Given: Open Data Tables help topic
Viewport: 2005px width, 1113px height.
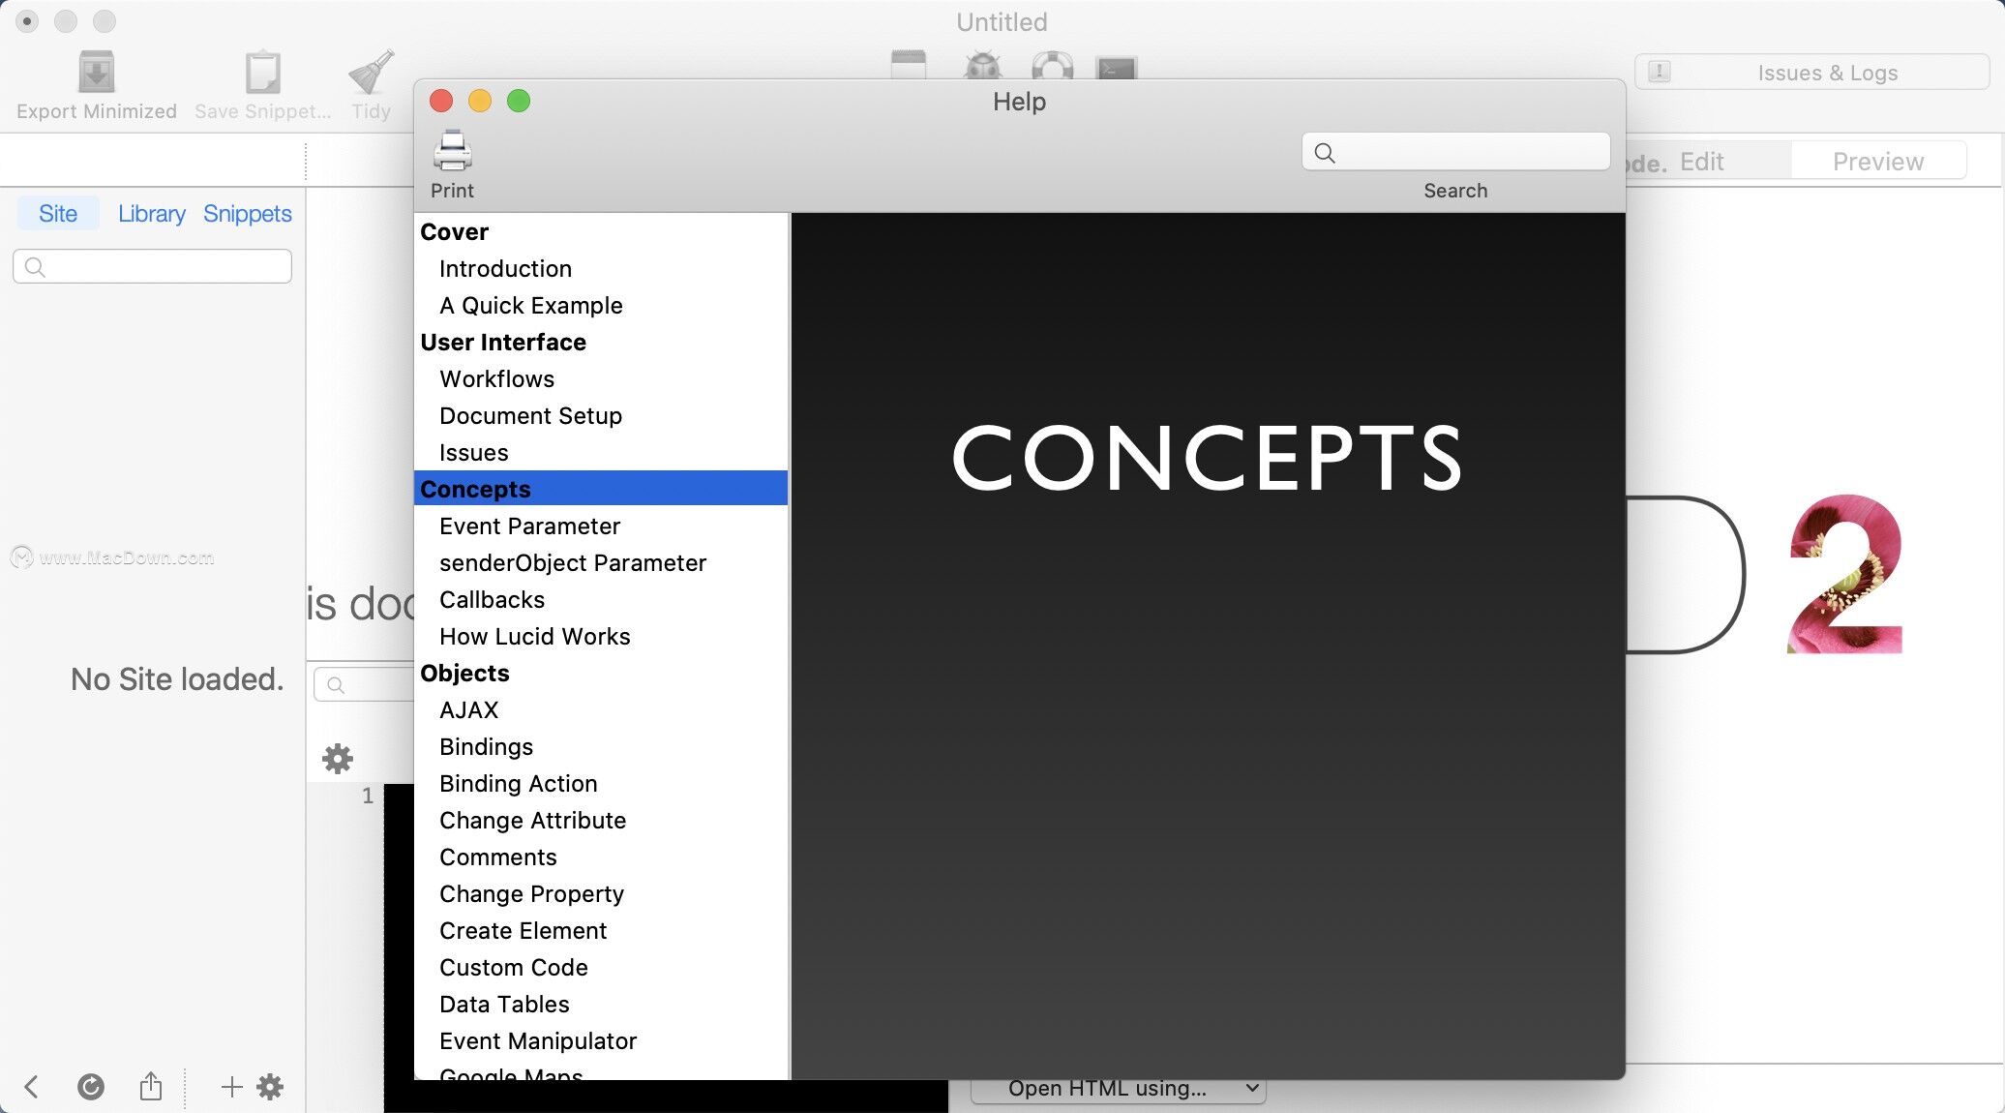Looking at the screenshot, I should [504, 1004].
